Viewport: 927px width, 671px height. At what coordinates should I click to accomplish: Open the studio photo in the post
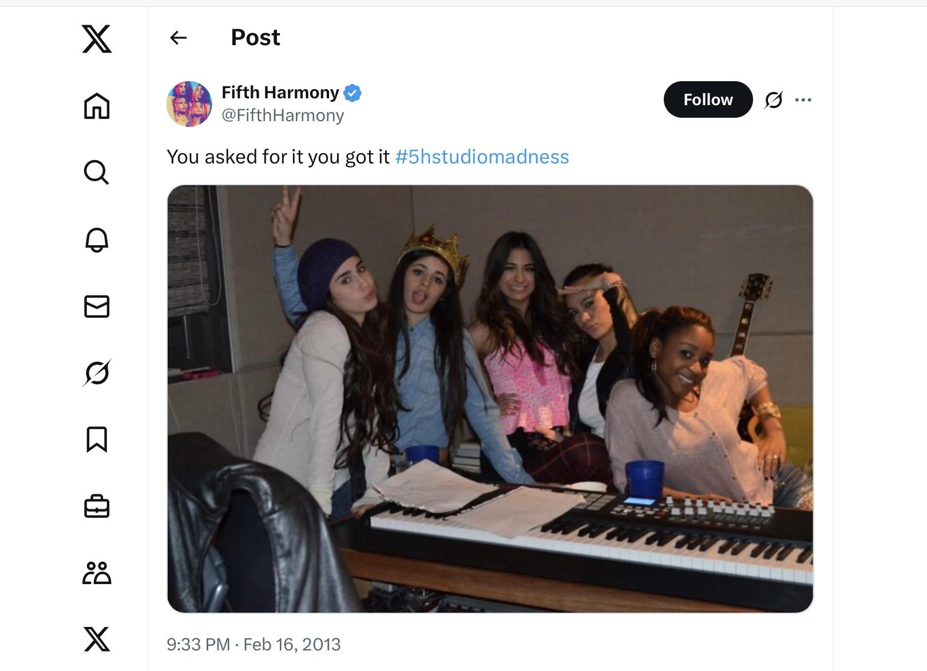[x=490, y=398]
